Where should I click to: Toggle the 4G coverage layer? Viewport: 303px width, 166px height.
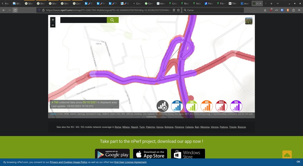[x=207, y=106]
